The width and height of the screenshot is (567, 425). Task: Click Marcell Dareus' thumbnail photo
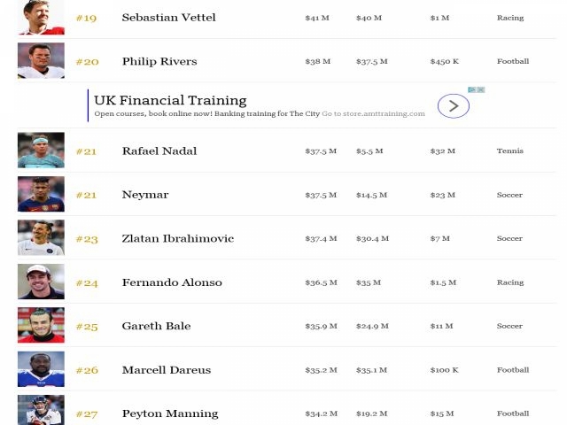[x=41, y=369]
